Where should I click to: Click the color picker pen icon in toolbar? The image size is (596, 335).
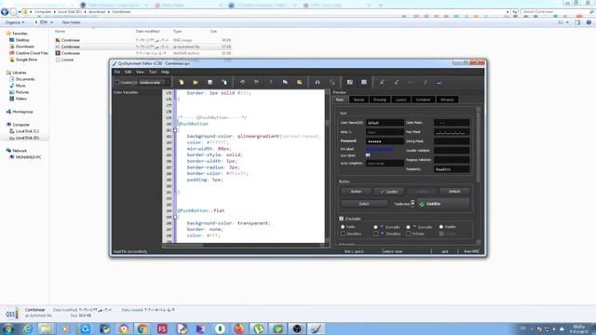382,82
